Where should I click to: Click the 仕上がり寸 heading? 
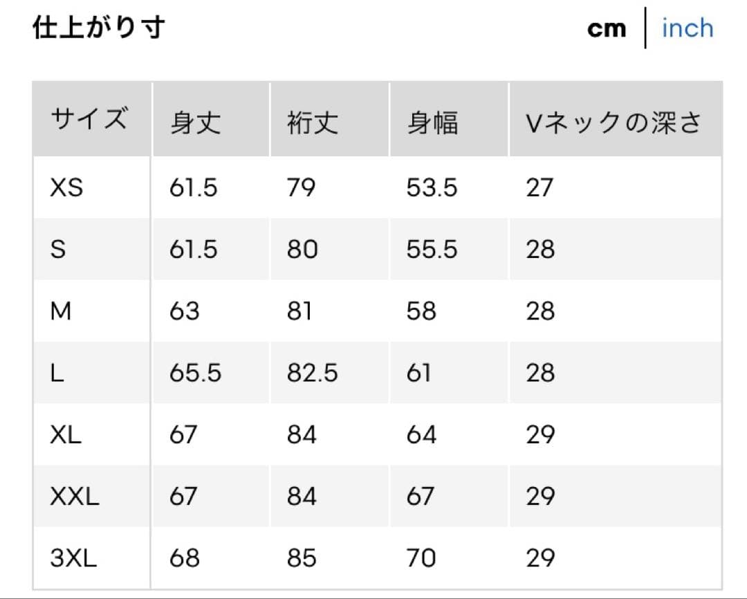pyautogui.click(x=99, y=27)
